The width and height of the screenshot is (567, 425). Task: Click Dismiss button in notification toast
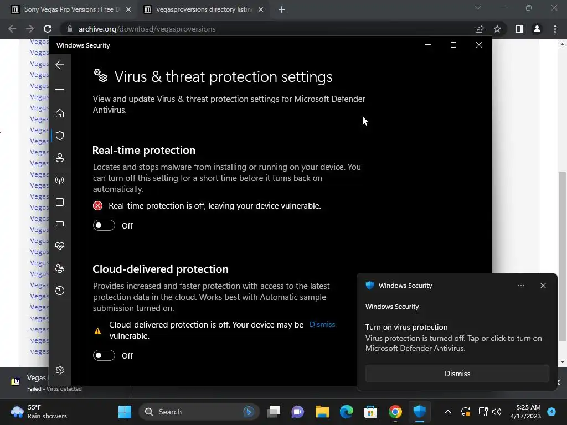457,374
